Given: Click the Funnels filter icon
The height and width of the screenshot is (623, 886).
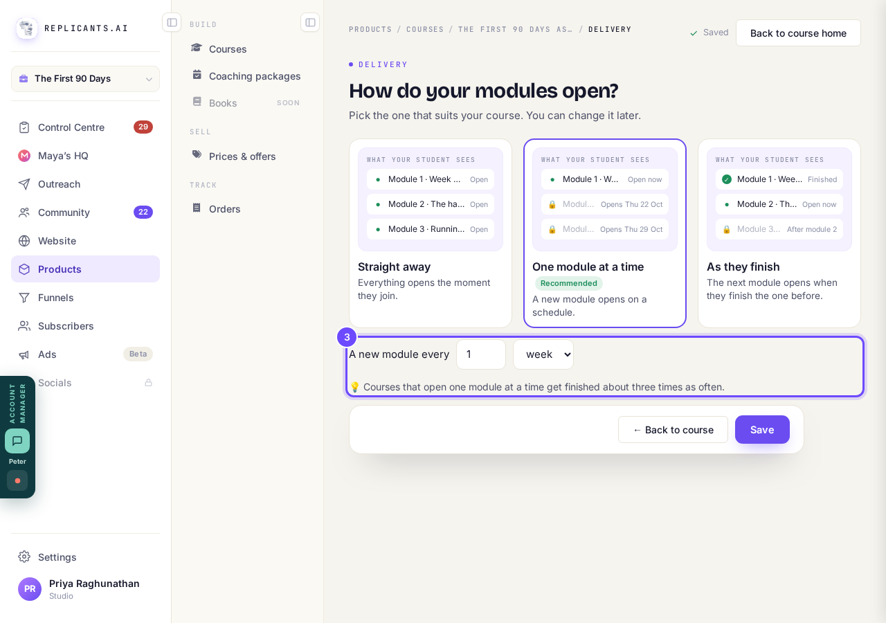Looking at the screenshot, I should click(x=24, y=298).
